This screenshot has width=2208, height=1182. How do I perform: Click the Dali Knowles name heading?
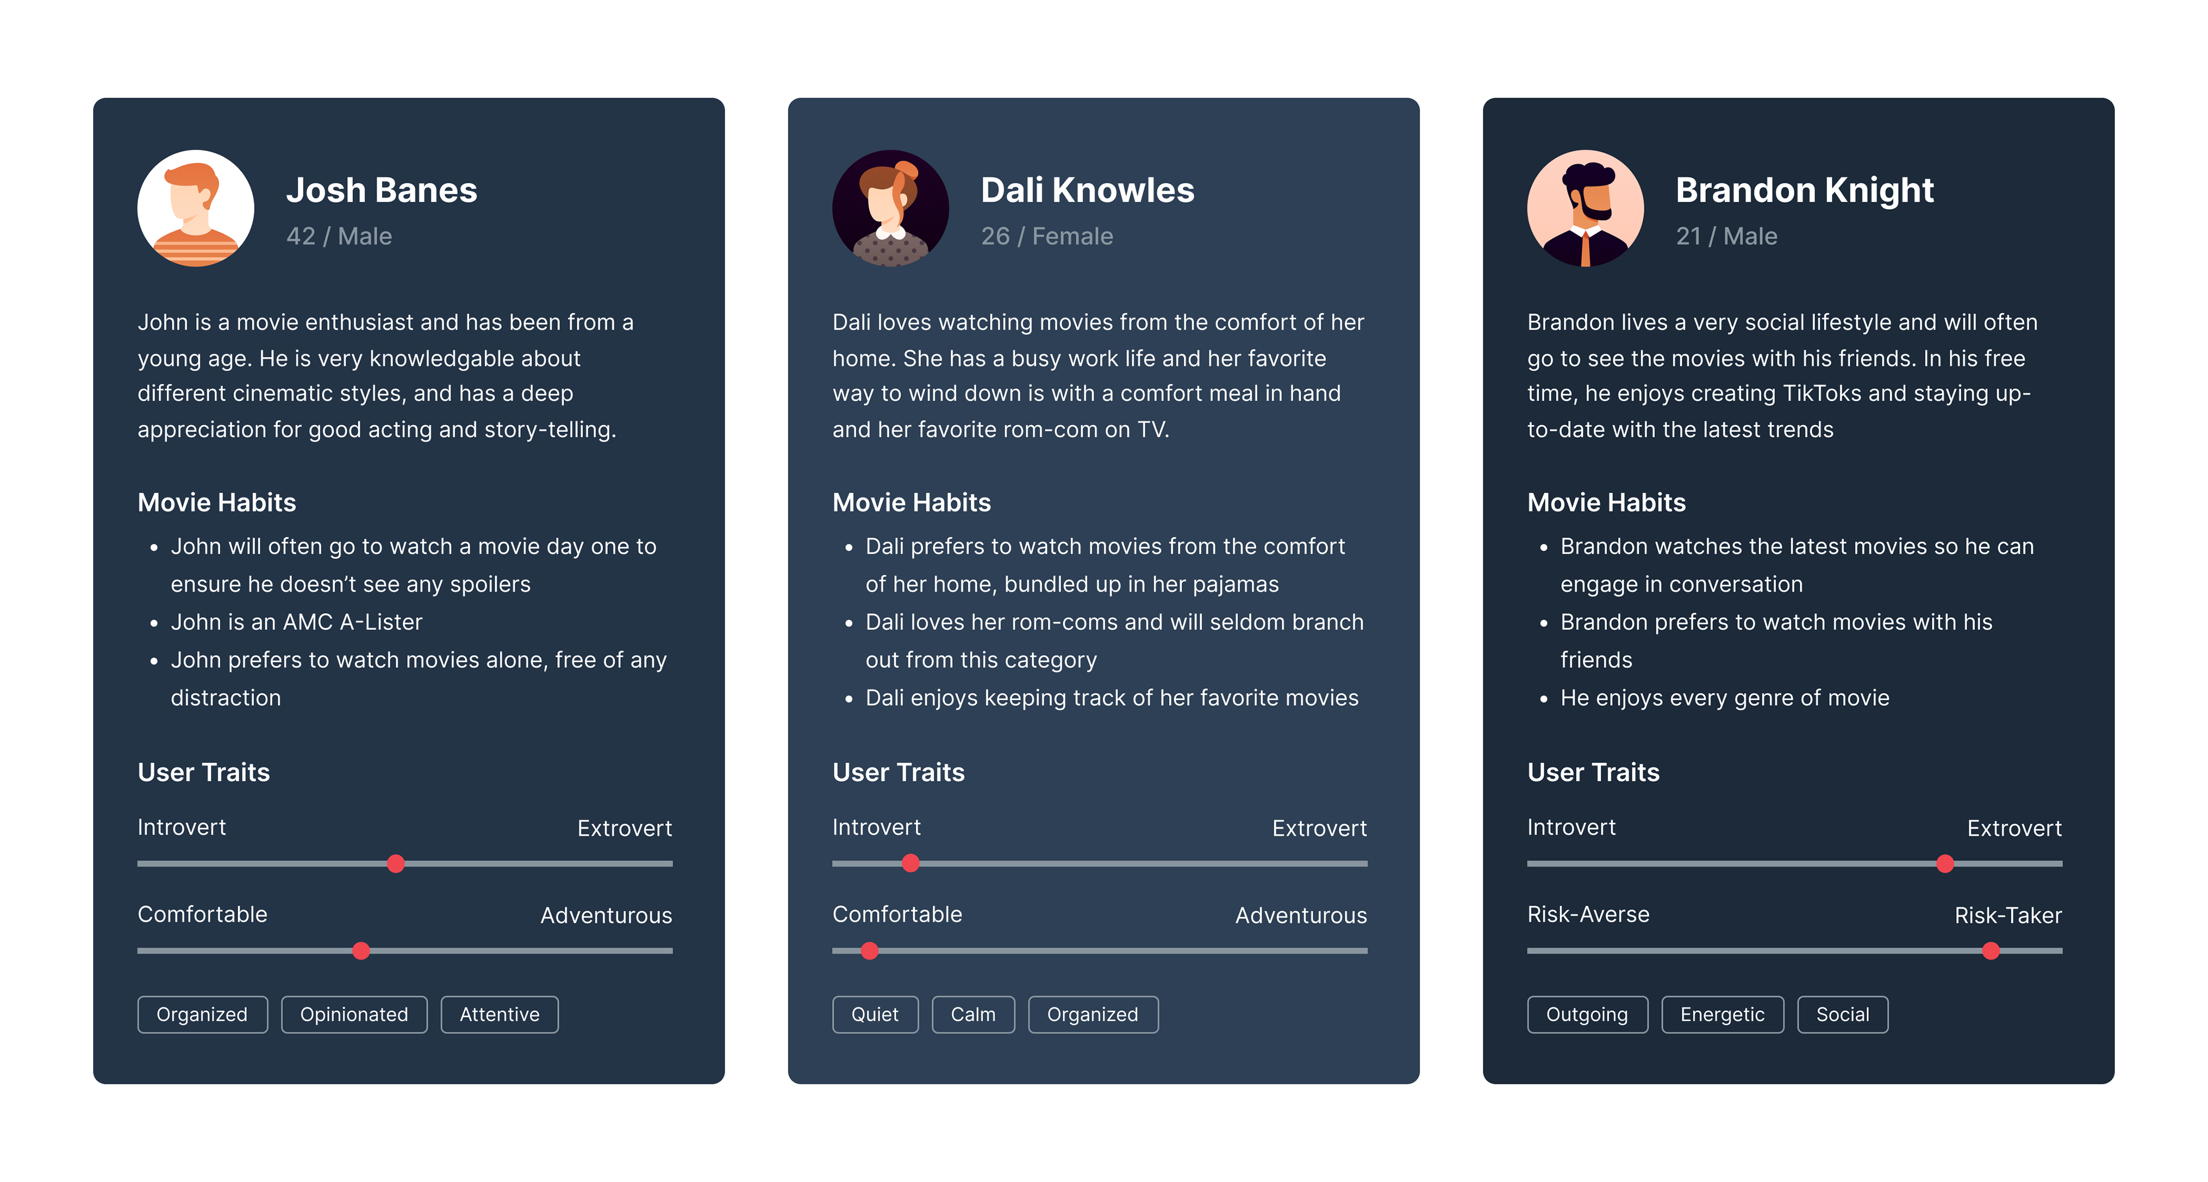tap(1087, 190)
